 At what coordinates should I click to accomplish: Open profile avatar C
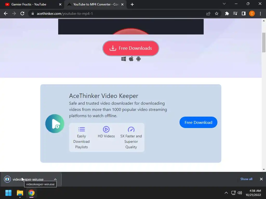(x=252, y=13)
